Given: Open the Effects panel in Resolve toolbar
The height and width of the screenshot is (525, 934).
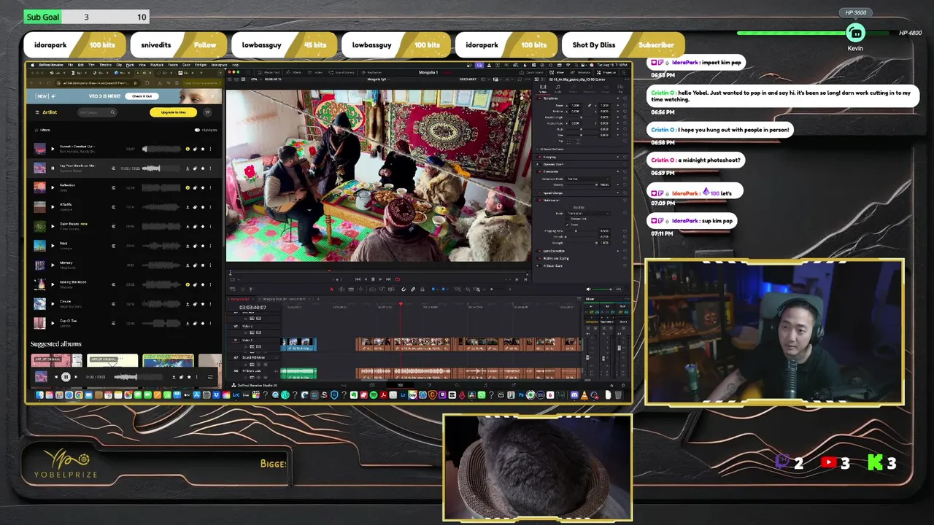Looking at the screenshot, I should tap(292, 72).
